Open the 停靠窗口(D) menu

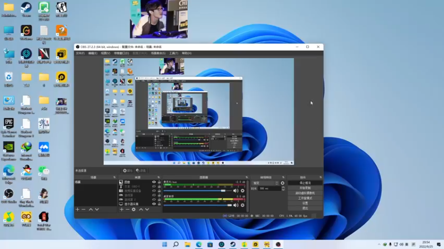pyautogui.click(x=122, y=53)
